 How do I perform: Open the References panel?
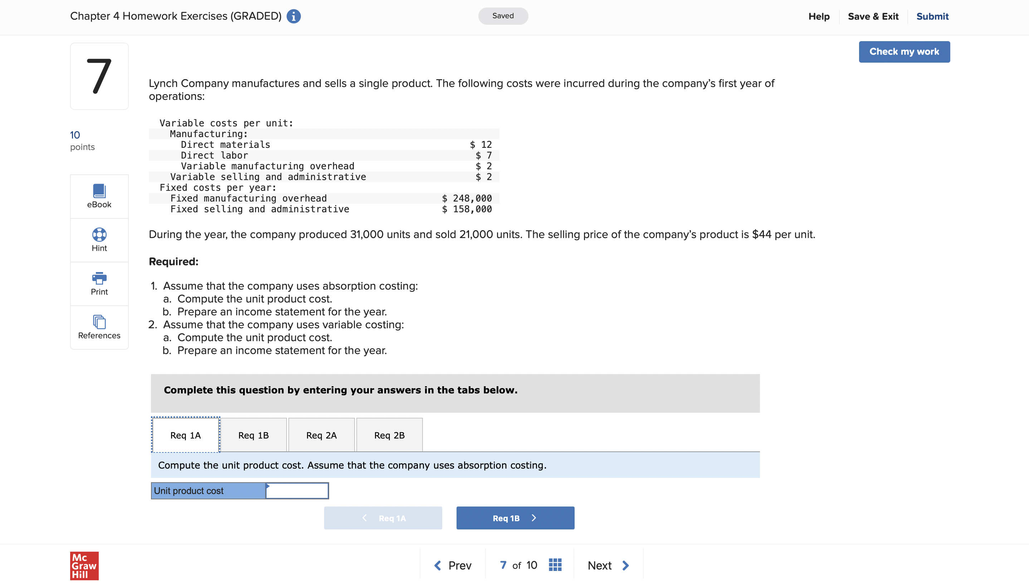coord(99,327)
